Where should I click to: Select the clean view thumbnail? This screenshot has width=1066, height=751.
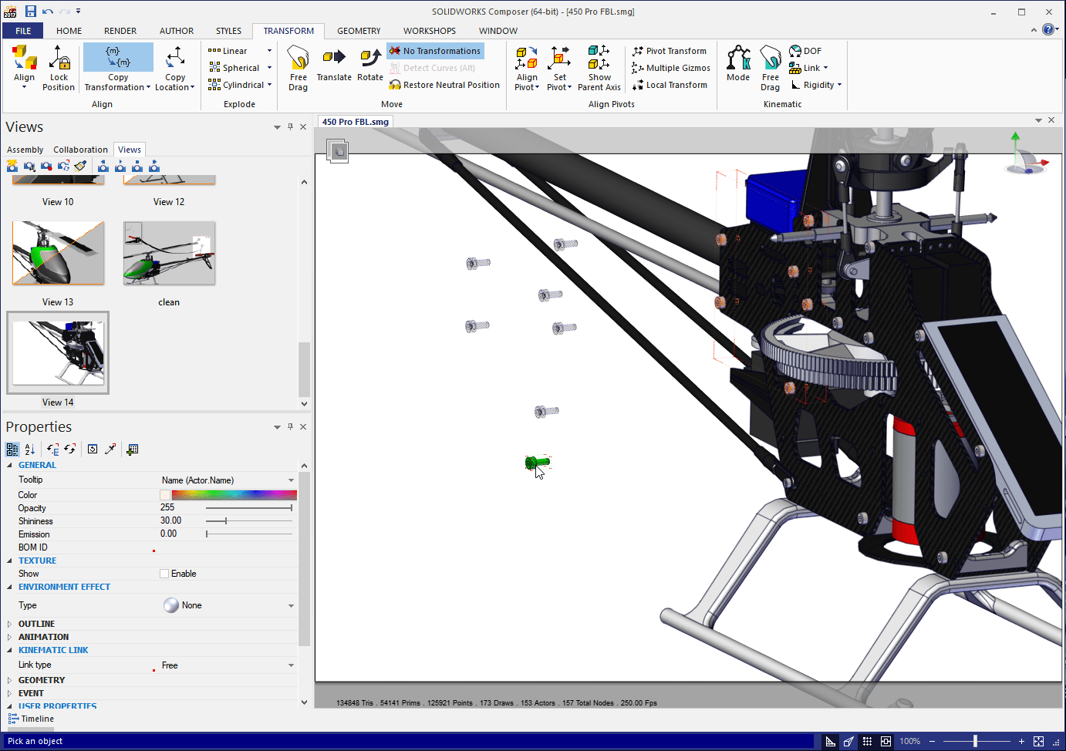pos(169,253)
